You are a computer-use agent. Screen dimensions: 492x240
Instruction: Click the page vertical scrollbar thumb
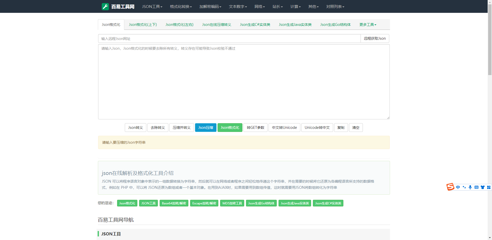click(490, 41)
